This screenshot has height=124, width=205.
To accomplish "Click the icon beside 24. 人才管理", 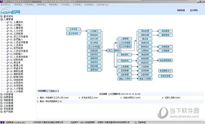I will (8, 88).
